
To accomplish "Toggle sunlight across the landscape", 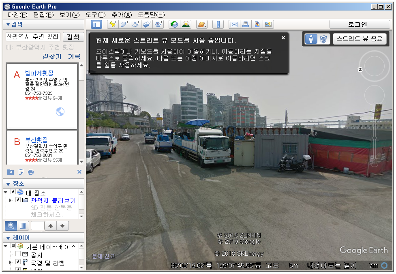I will click(x=186, y=24).
